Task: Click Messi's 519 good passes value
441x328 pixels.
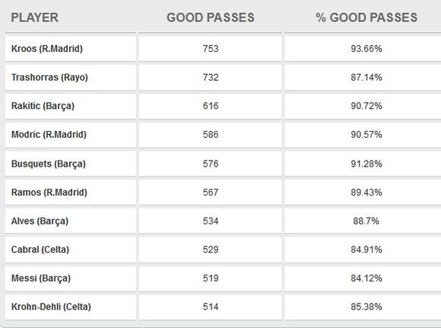Action: (x=211, y=279)
